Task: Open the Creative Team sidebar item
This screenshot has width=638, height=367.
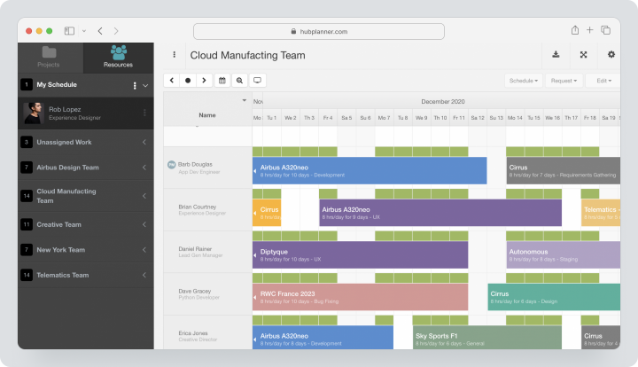Action: pos(86,224)
